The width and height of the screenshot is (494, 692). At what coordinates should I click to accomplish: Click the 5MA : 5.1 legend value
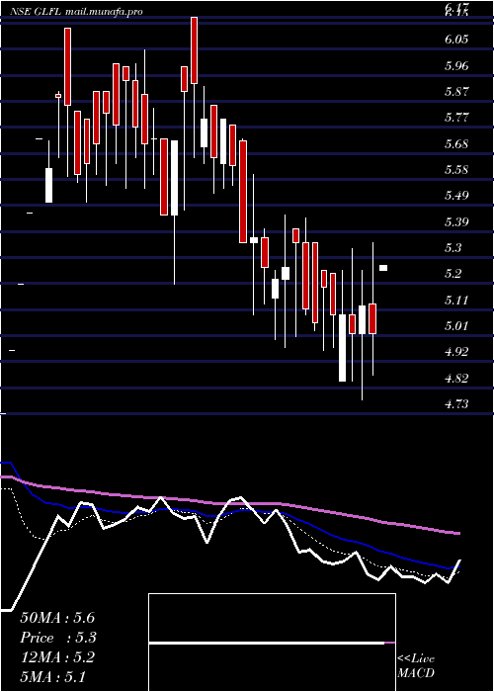coord(53,677)
